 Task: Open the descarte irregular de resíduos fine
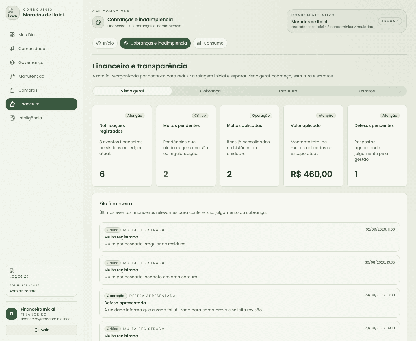(x=250, y=237)
